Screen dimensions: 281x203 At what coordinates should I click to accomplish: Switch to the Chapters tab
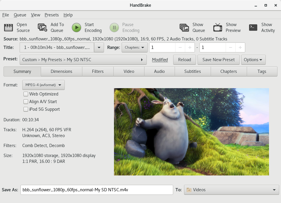(x=229, y=71)
